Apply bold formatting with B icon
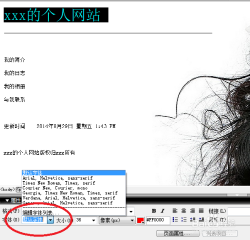Viewport: 250px width, 240px height. [x=154, y=211]
